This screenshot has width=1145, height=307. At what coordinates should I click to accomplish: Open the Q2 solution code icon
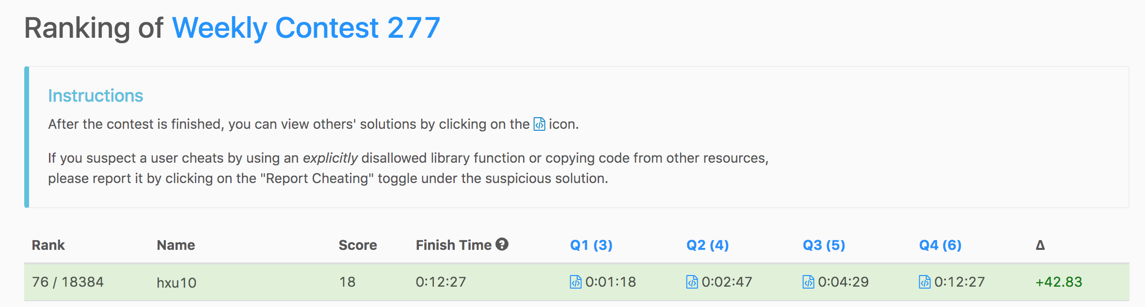(x=692, y=282)
